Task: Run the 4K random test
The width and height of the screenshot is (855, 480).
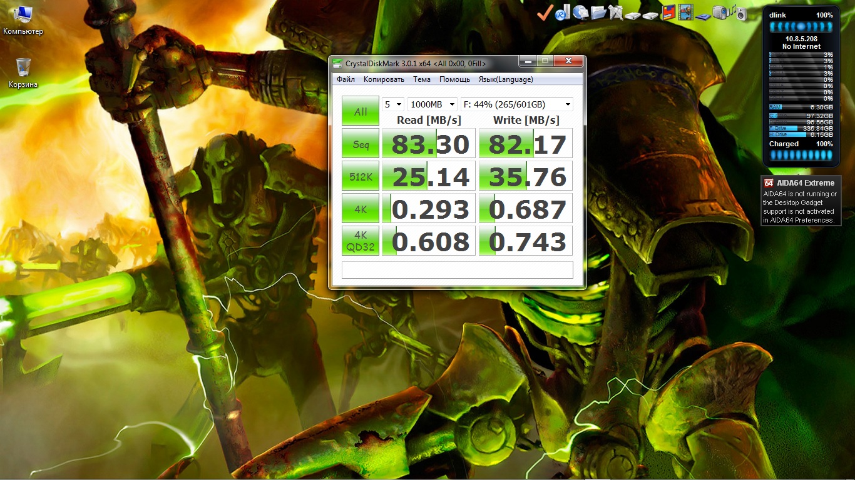Action: click(361, 208)
